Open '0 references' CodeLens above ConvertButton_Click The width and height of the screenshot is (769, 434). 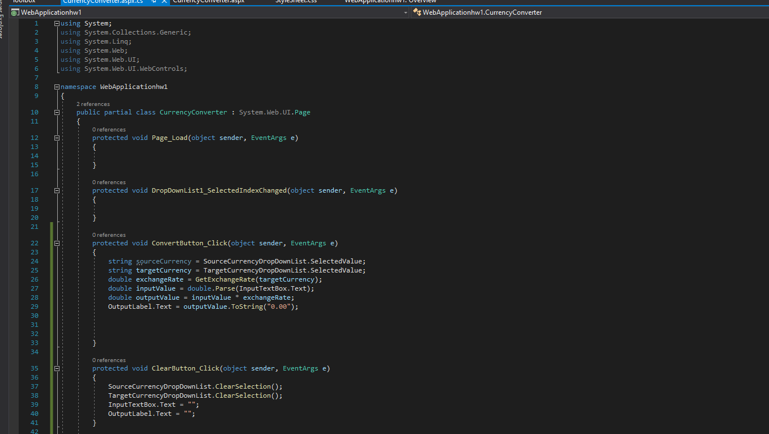109,235
